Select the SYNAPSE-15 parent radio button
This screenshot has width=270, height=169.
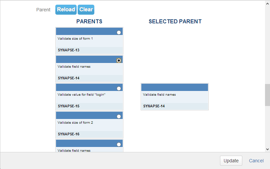(119, 88)
